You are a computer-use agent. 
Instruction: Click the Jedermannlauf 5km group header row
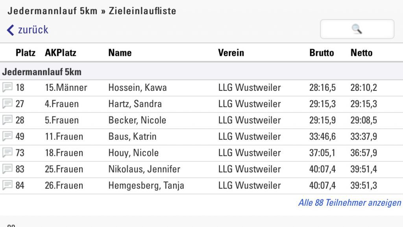click(42, 72)
